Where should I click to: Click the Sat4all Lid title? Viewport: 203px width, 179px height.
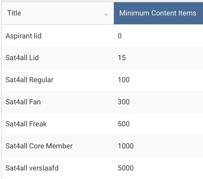click(x=22, y=58)
